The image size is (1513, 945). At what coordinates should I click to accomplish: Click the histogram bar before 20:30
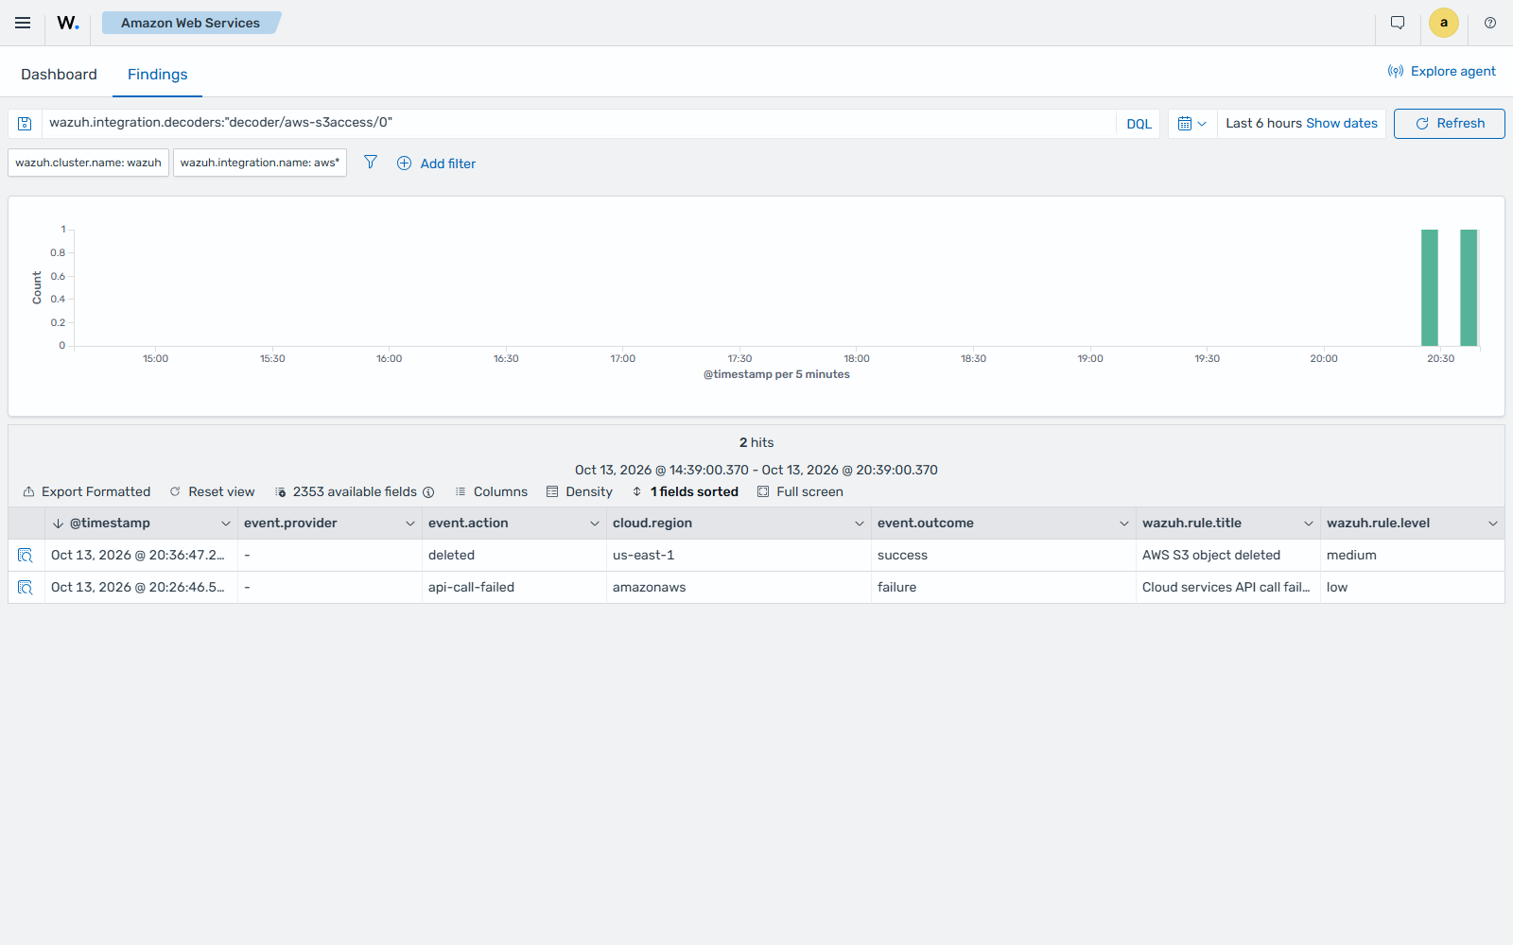[1430, 287]
